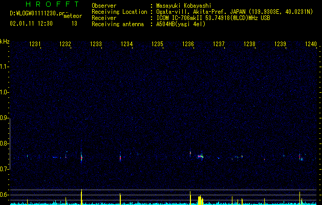The width and height of the screenshot is (322, 205).
Task: Click the 1.1 kHz frequency label
Action: coord(4,67)
